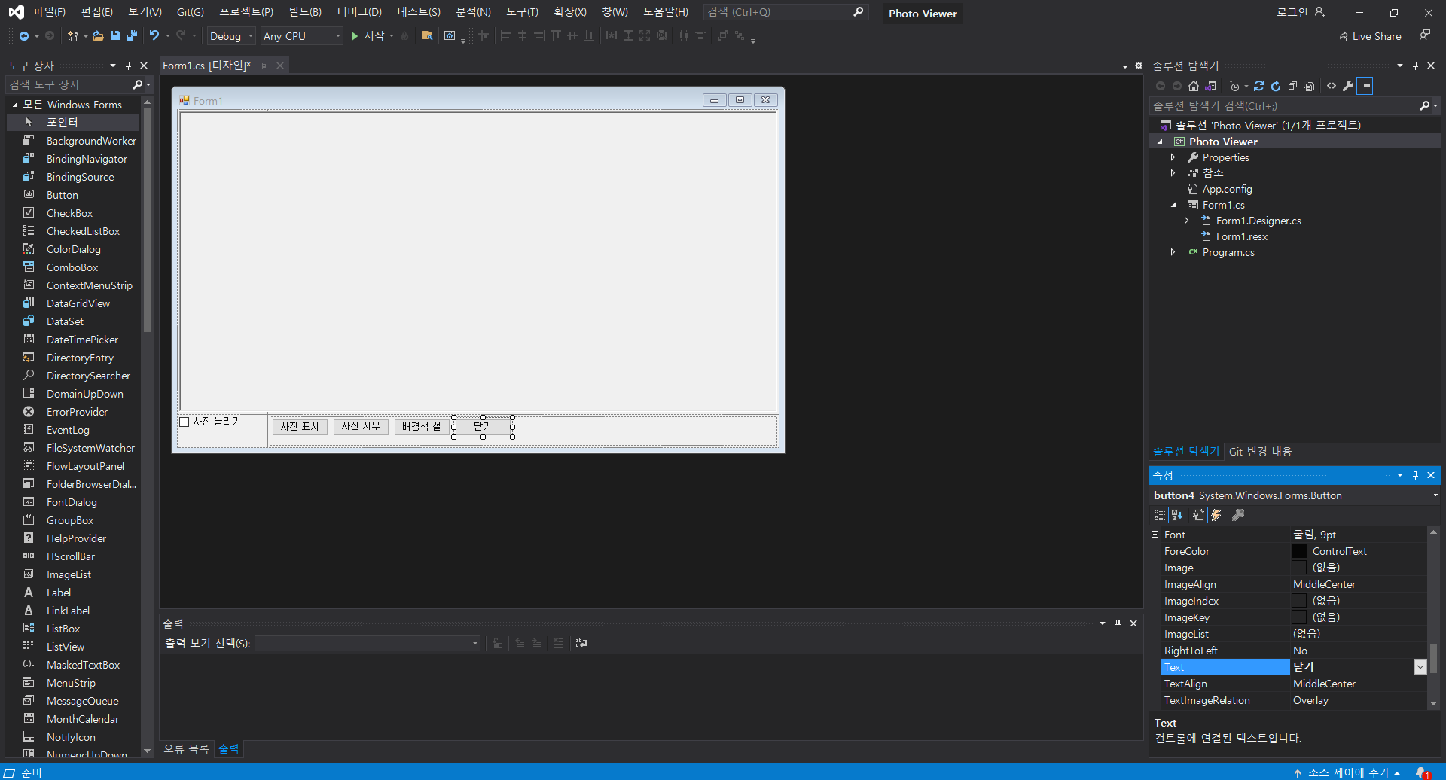
Task: Expand the Font property
Action: [x=1155, y=535]
